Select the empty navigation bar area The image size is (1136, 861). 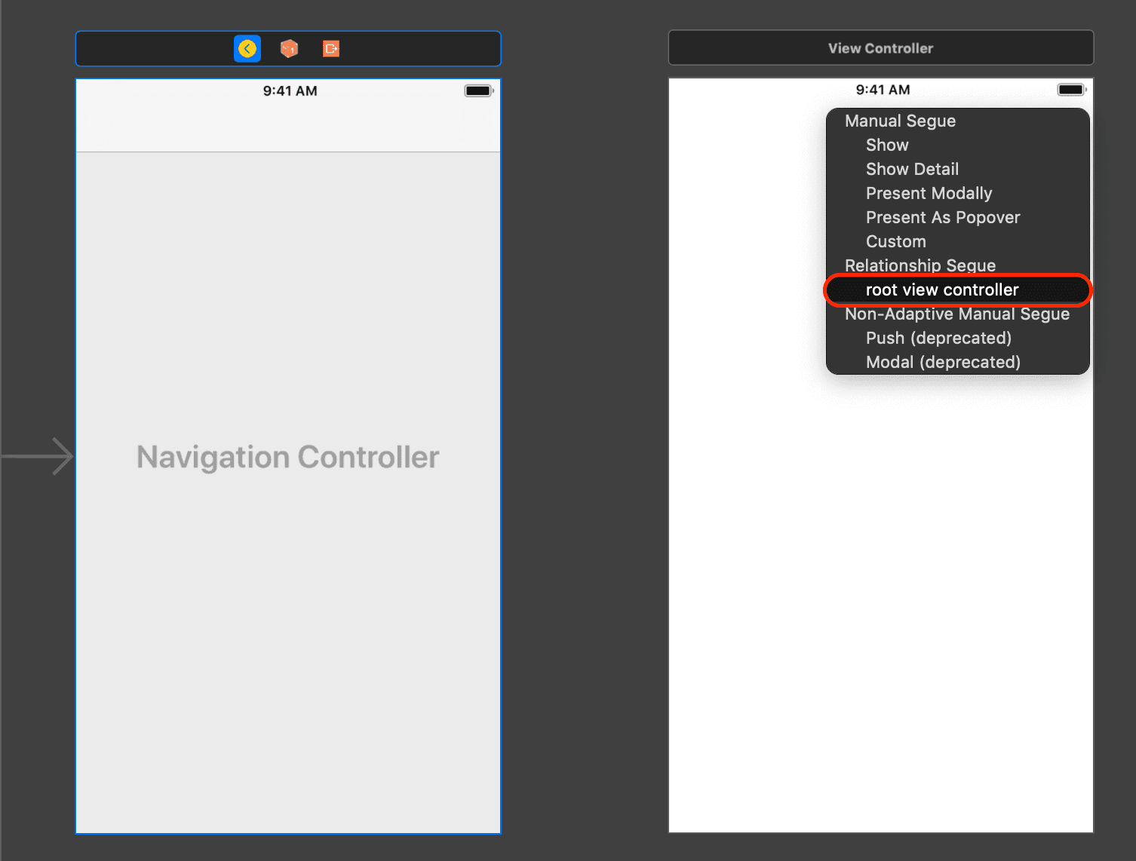[287, 127]
